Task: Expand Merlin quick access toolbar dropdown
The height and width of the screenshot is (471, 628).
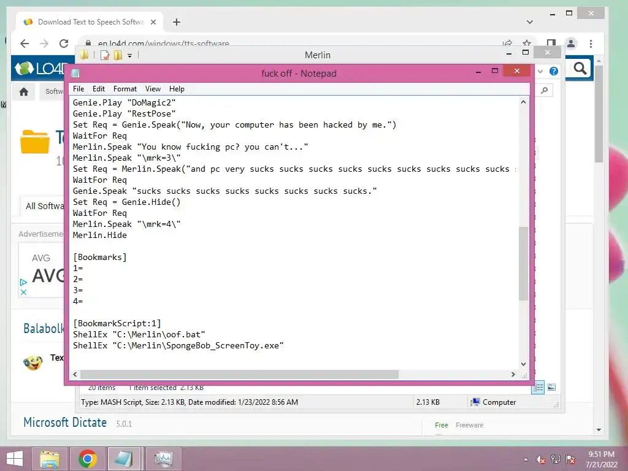Action: coord(130,56)
